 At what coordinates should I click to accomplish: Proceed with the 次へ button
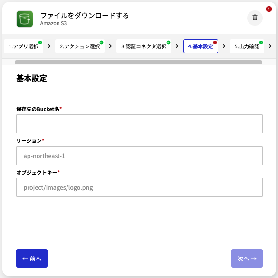(247, 259)
